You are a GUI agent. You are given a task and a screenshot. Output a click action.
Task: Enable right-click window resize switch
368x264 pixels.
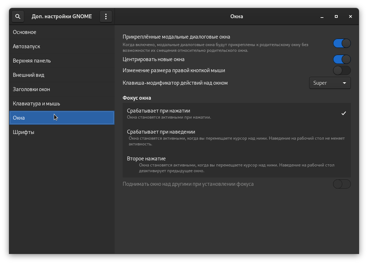[x=342, y=70]
